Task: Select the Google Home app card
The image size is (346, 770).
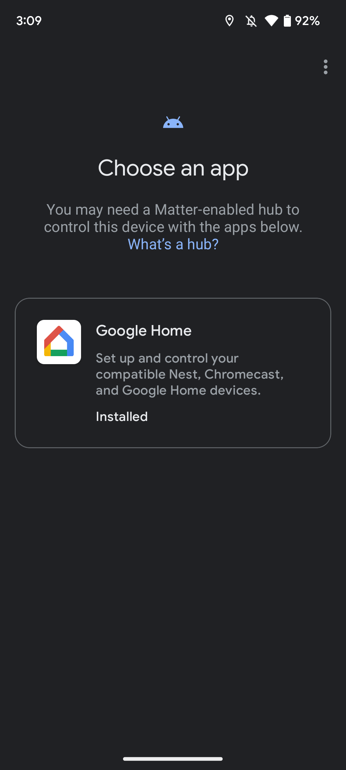Action: point(173,373)
